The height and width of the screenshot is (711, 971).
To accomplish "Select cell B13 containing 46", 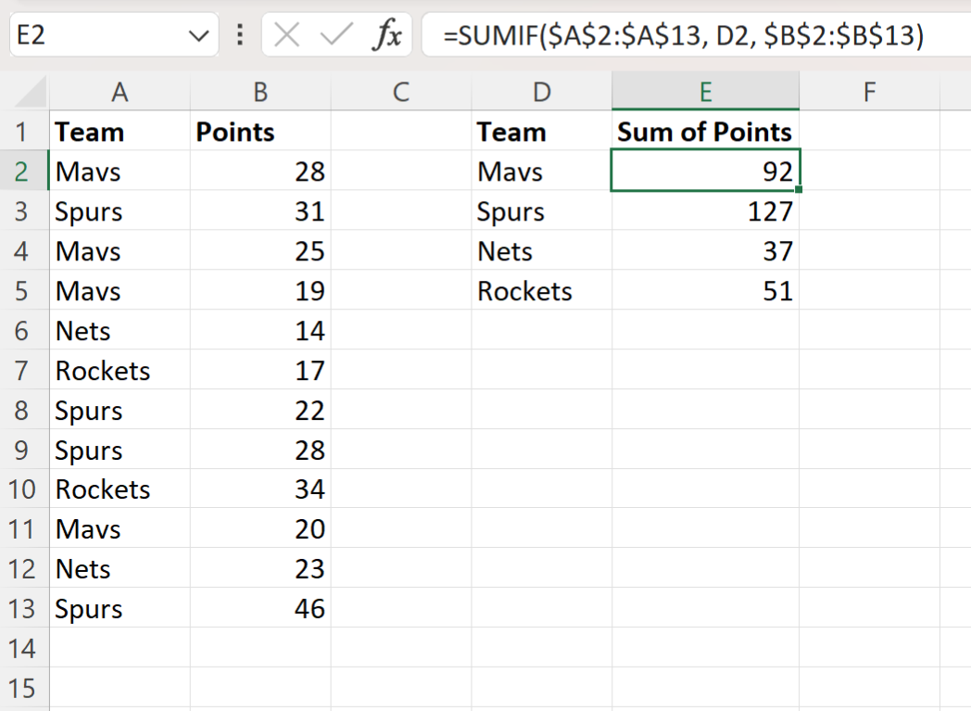I will [x=259, y=608].
